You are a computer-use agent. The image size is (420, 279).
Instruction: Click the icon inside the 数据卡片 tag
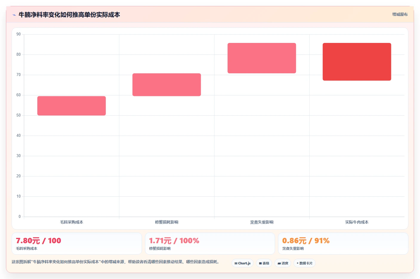click(298, 263)
